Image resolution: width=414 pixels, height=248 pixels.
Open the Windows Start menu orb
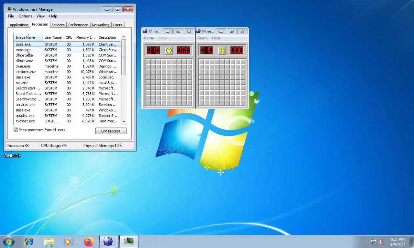9,242
